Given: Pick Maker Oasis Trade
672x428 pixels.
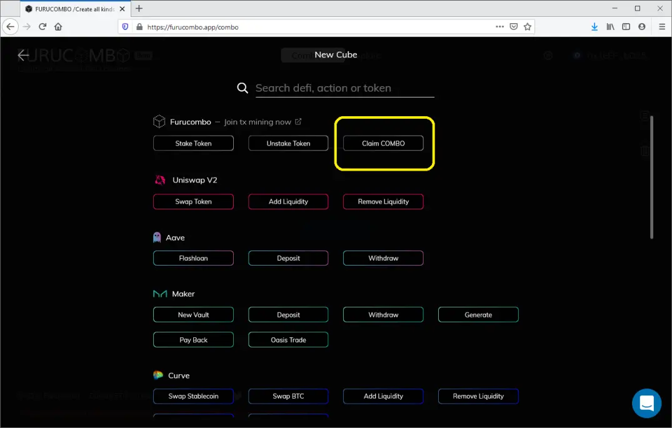Looking at the screenshot, I should coord(288,340).
